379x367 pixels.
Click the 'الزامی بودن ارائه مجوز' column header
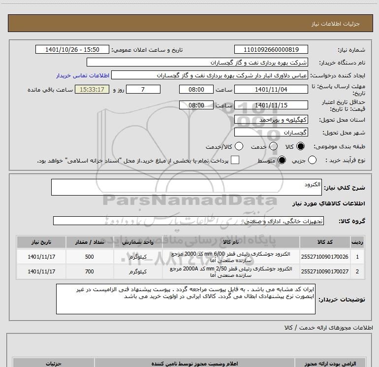[330, 363]
